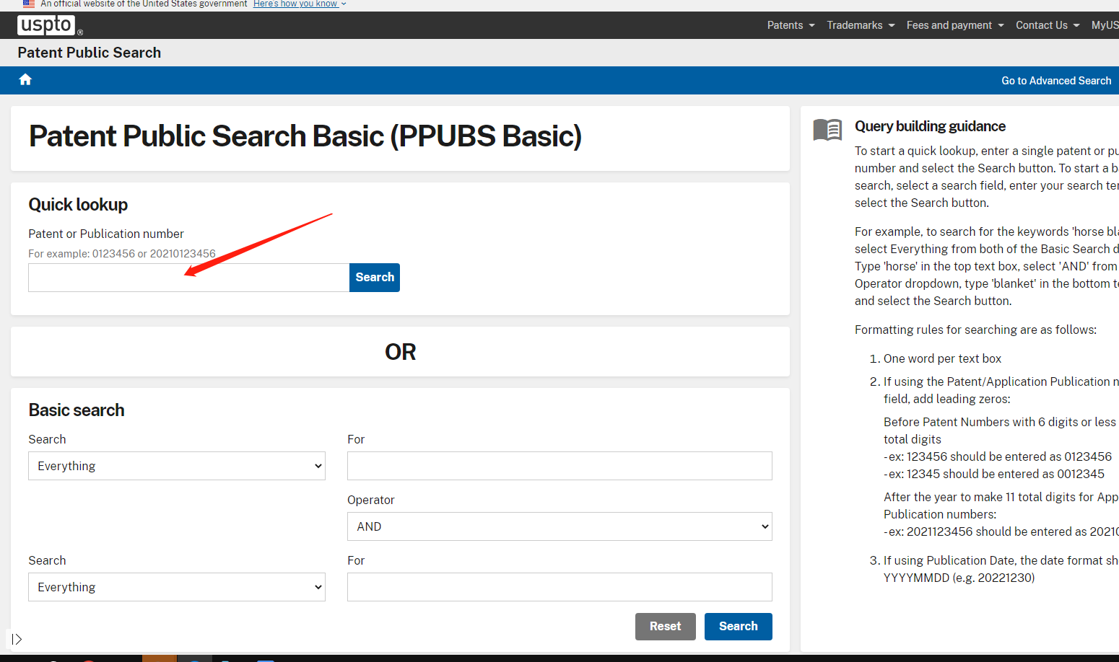Click the Basic search heading

point(77,410)
